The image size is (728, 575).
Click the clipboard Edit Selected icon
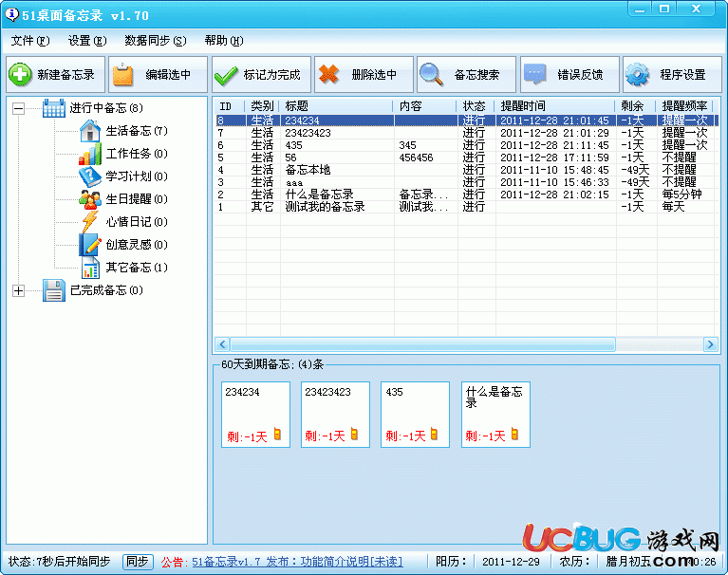[x=123, y=75]
